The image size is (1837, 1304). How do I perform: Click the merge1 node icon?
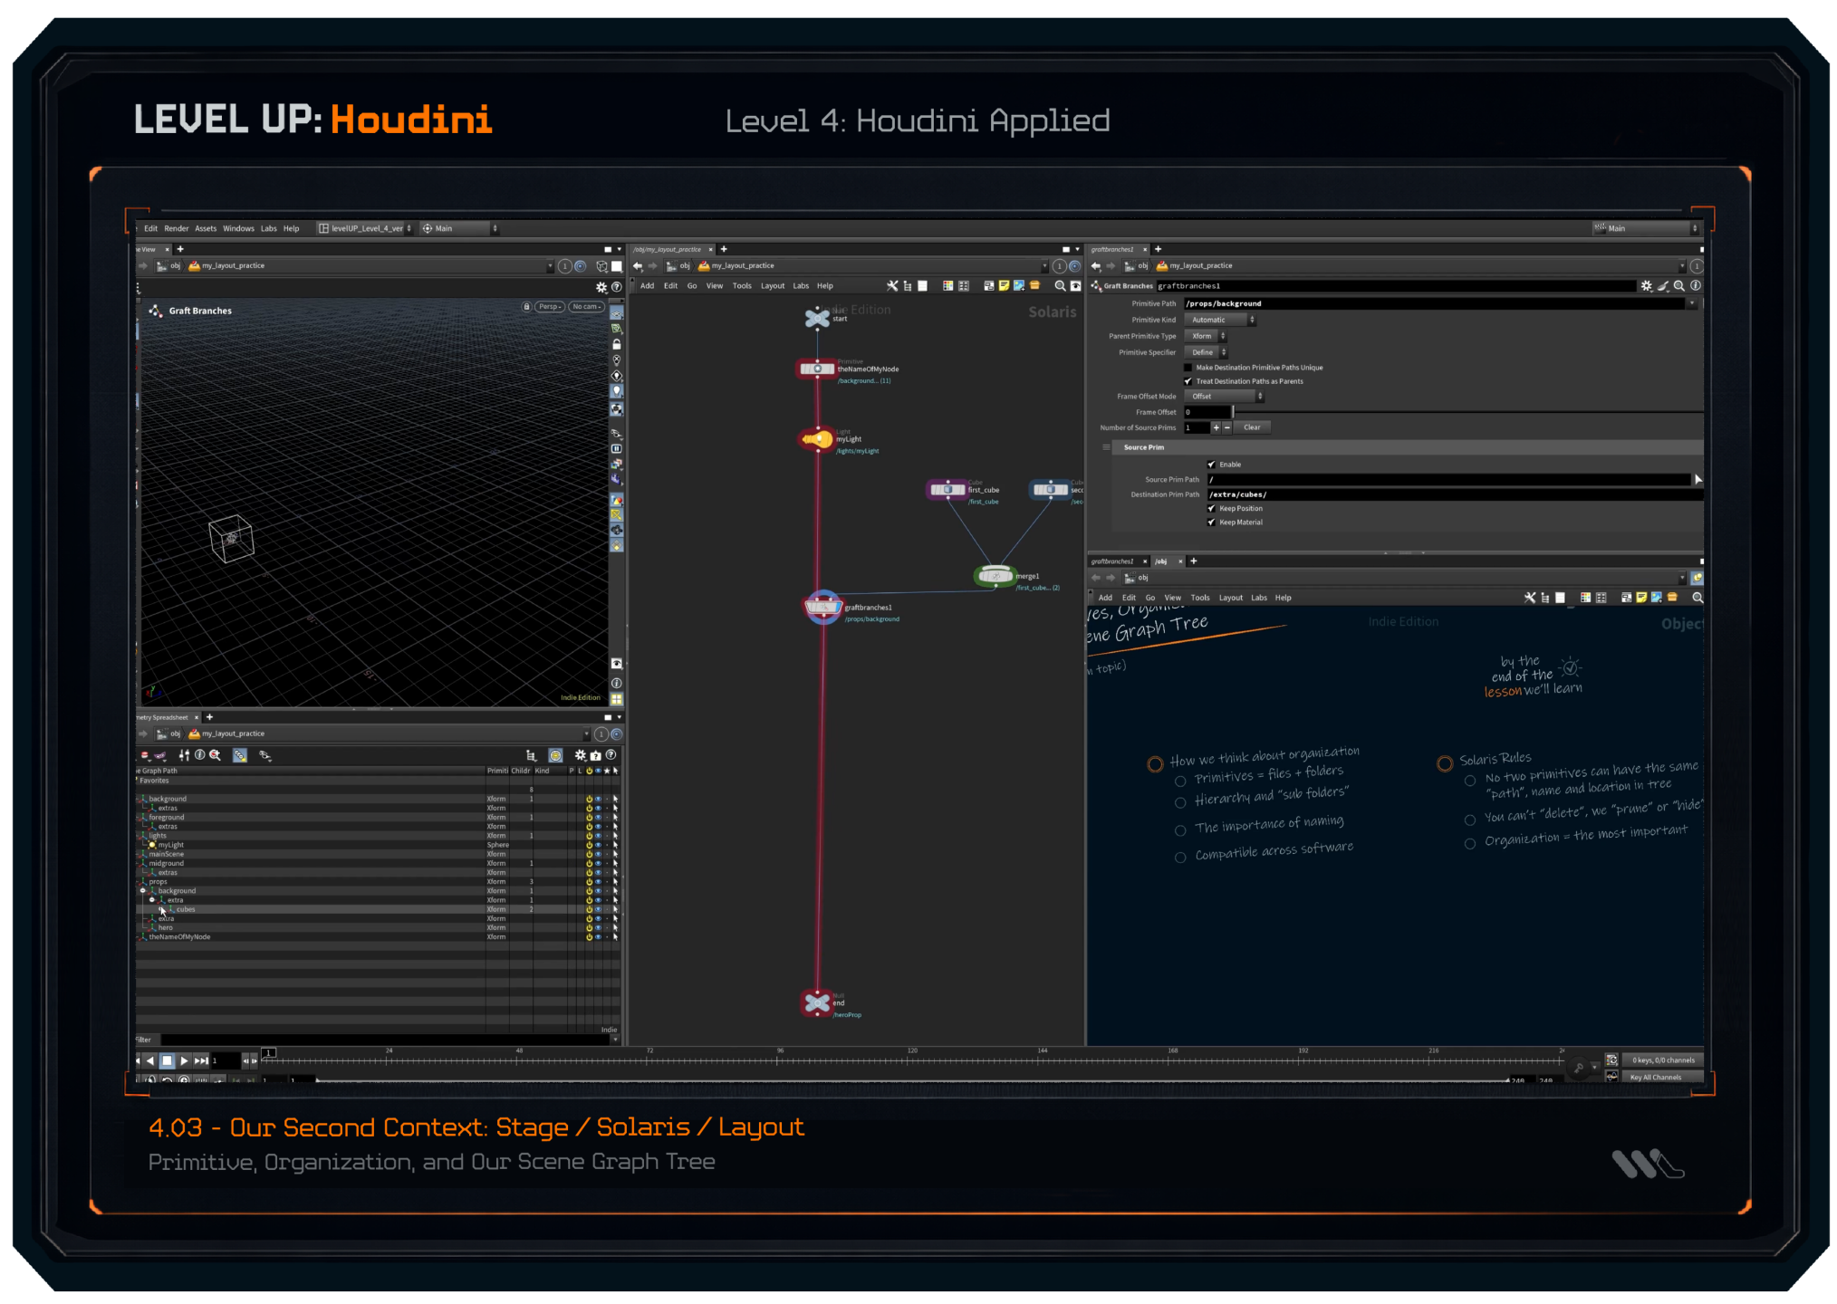click(x=995, y=576)
